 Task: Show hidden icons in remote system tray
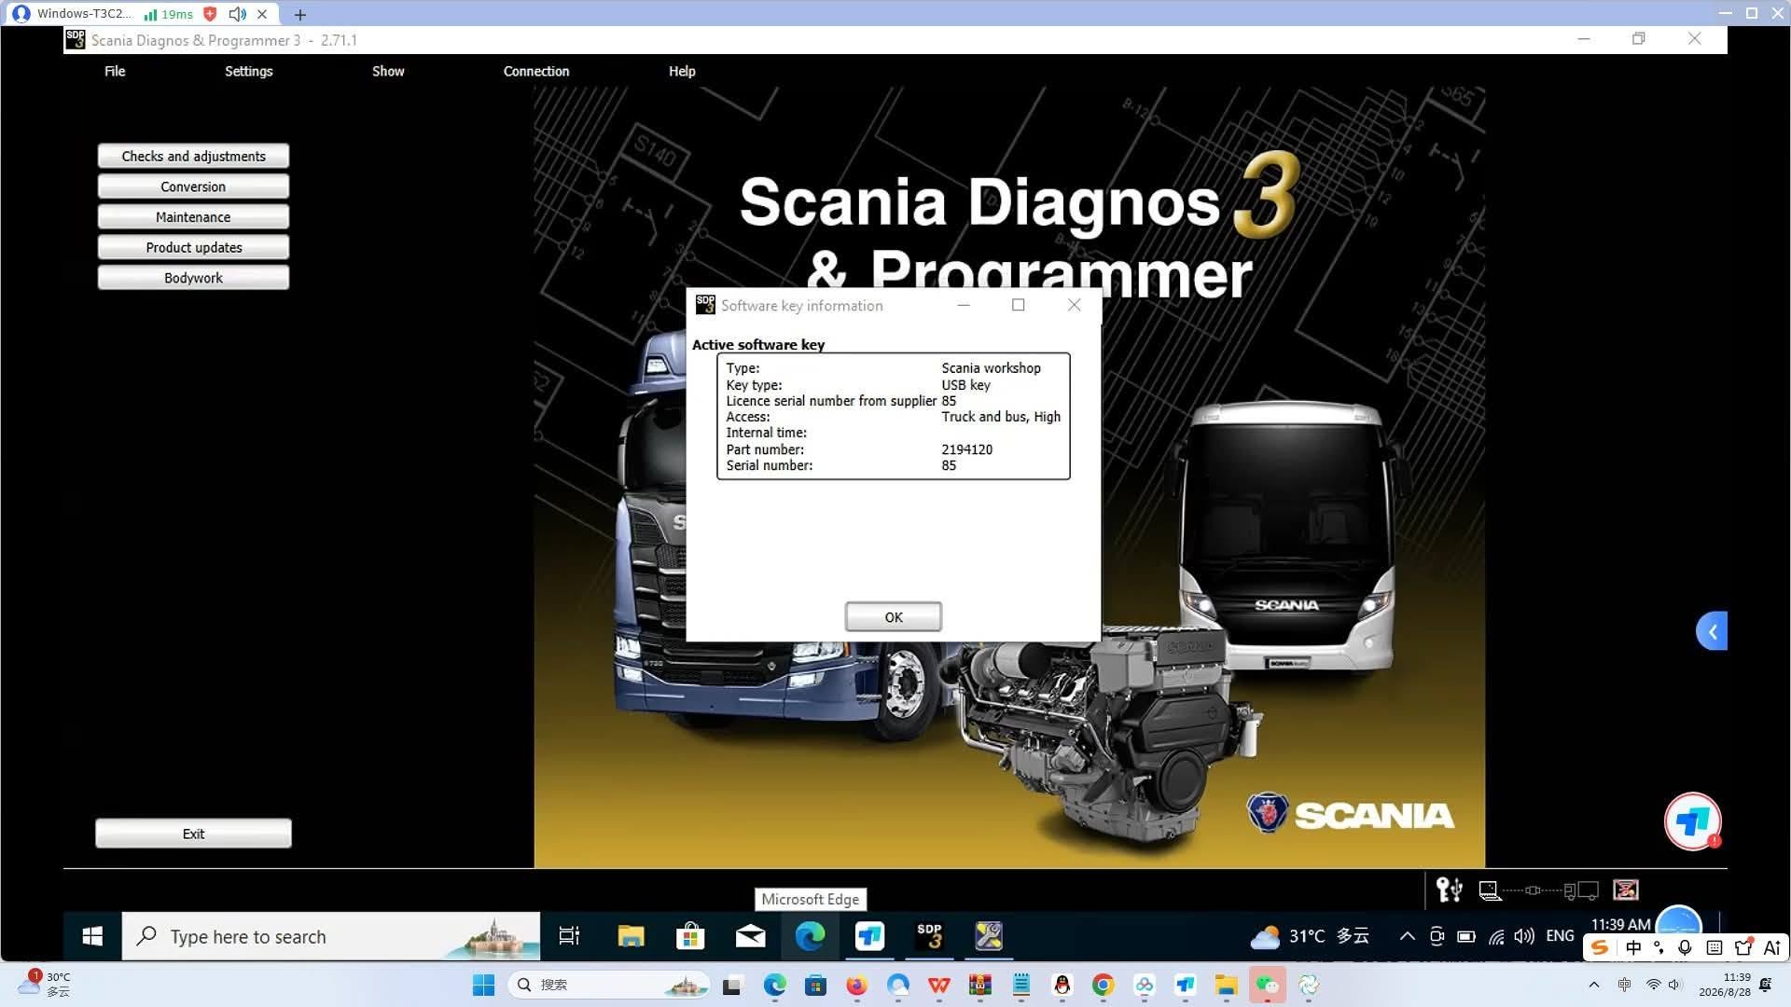(x=1407, y=936)
